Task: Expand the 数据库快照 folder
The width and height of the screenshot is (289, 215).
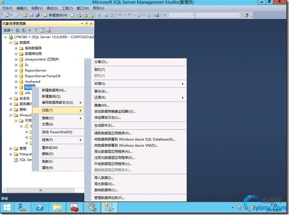Action: coord(16,54)
